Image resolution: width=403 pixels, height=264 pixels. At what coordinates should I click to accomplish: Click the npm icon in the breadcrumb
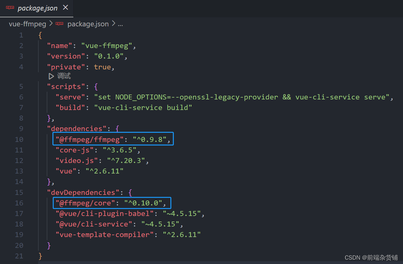(59, 24)
